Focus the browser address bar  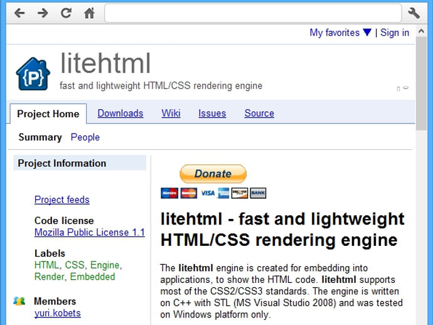point(253,13)
